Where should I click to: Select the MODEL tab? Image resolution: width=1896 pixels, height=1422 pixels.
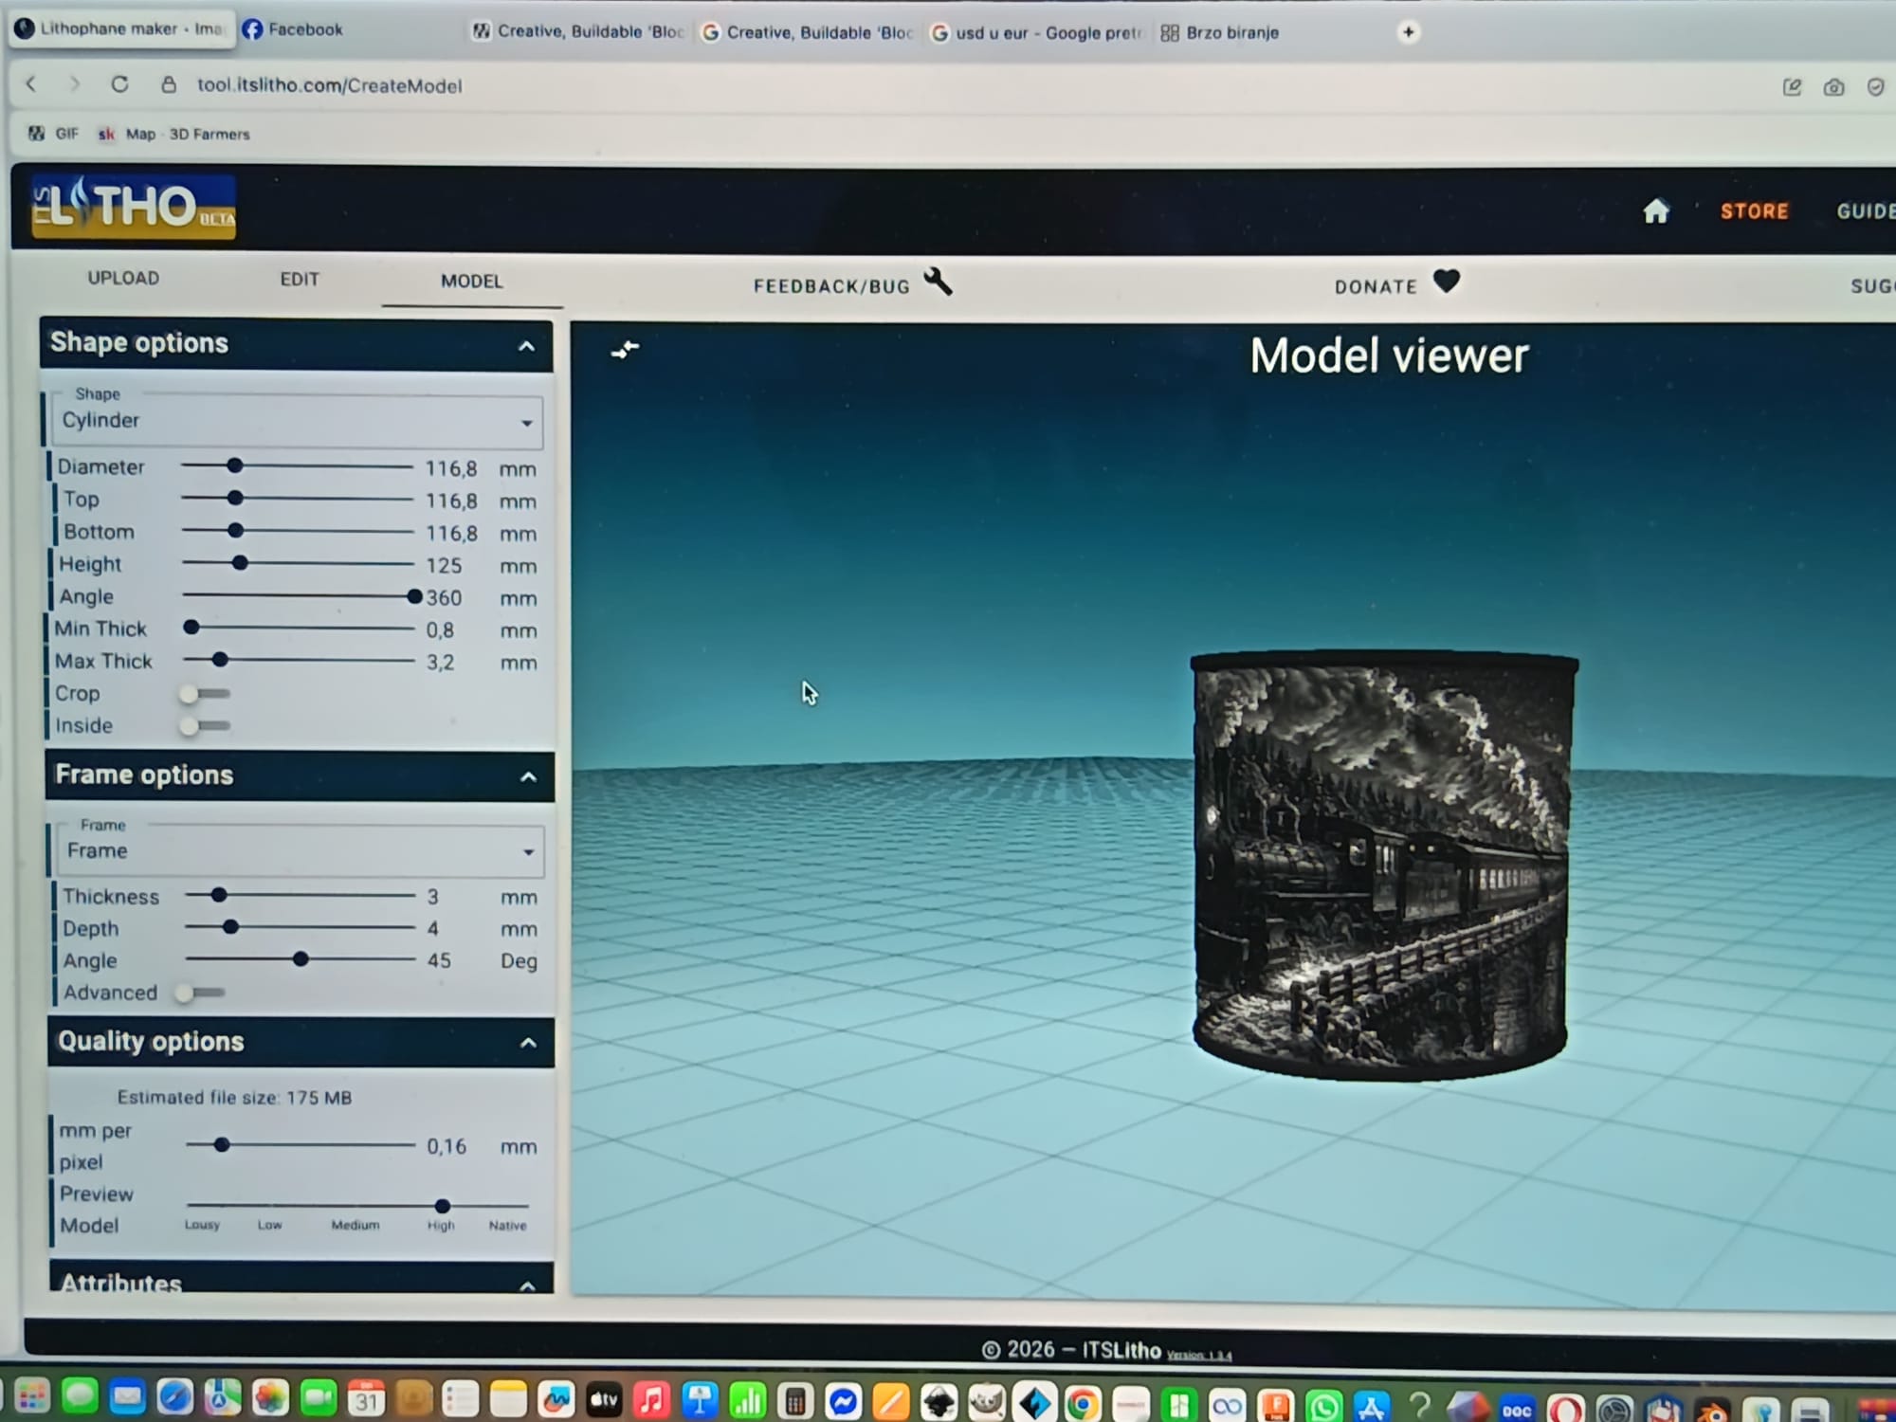pyautogui.click(x=471, y=281)
